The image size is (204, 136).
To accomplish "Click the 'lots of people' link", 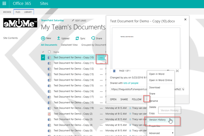I will [131, 83].
